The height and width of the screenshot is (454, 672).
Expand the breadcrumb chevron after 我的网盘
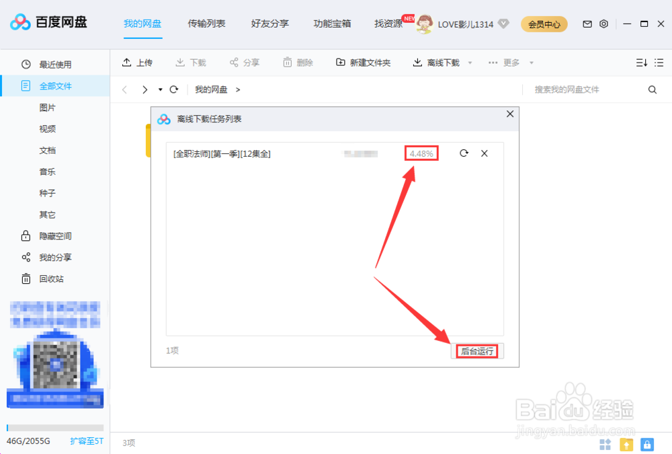238,89
